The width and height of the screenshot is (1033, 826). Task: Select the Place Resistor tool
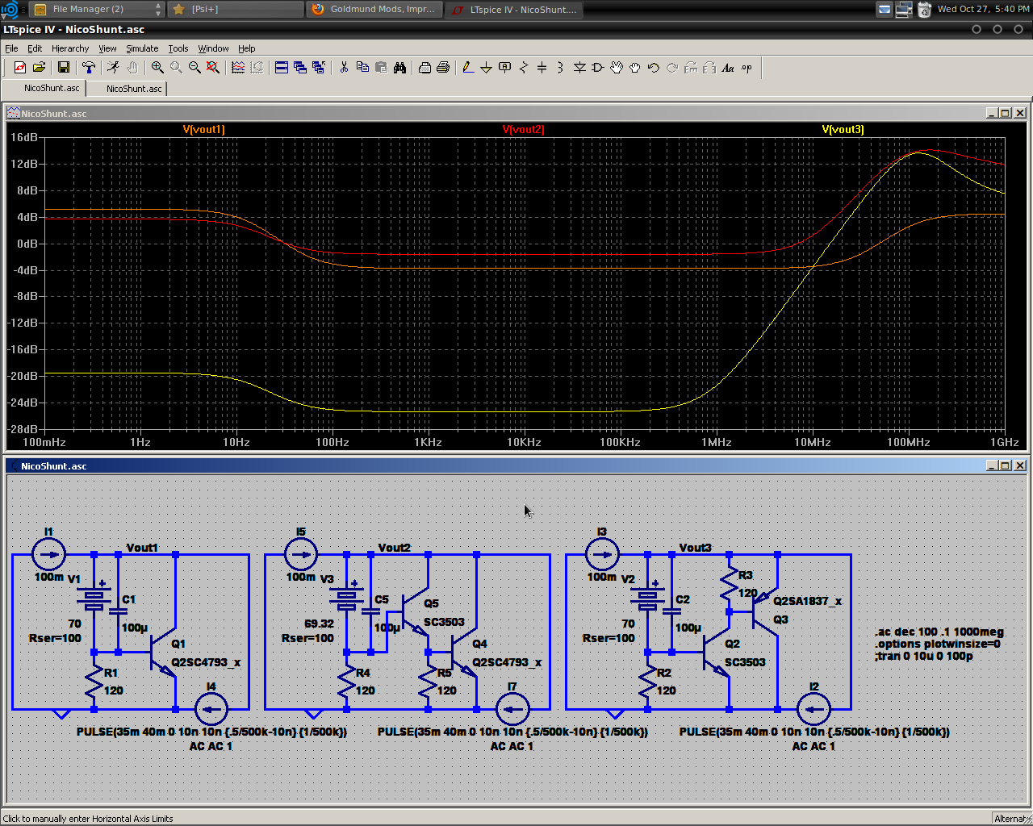click(x=524, y=68)
